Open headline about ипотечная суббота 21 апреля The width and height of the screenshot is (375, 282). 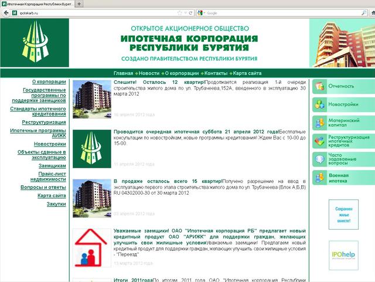196,132
